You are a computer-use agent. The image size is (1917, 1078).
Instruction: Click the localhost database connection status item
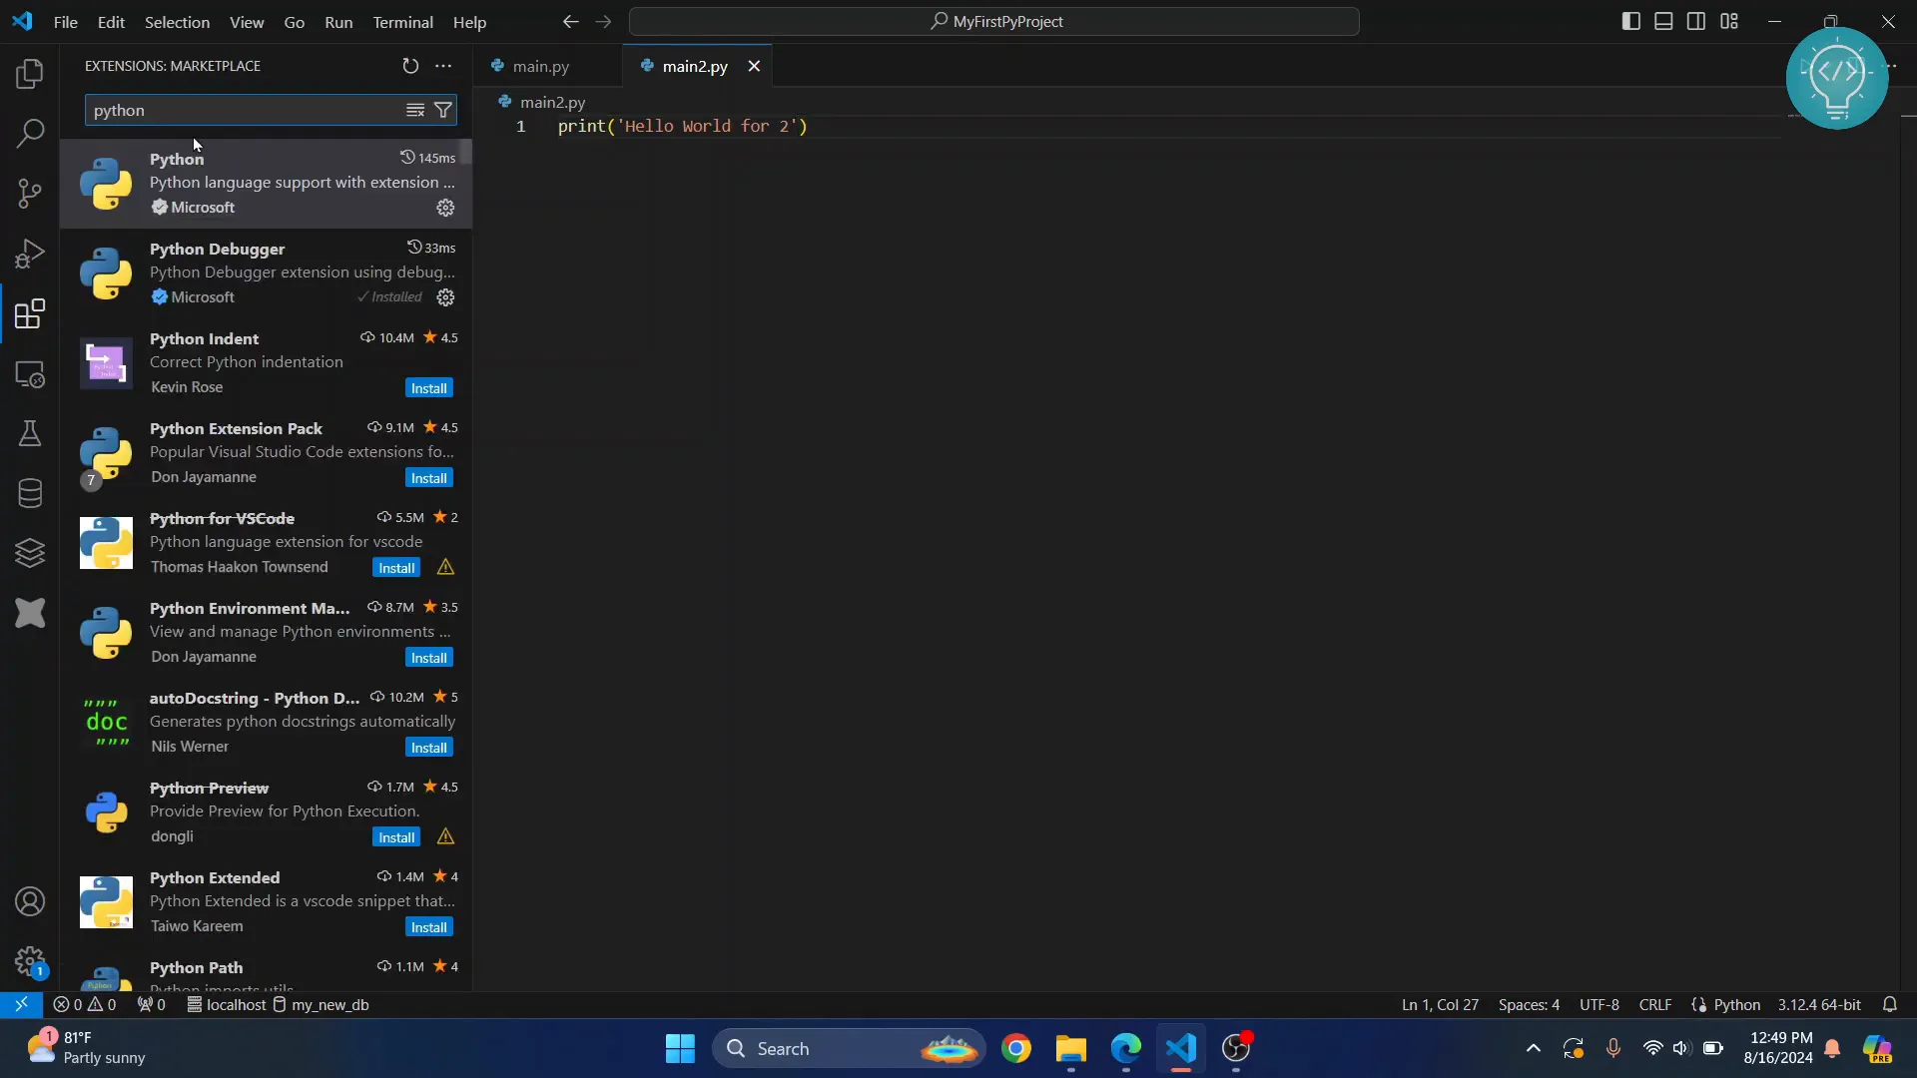click(x=227, y=1004)
